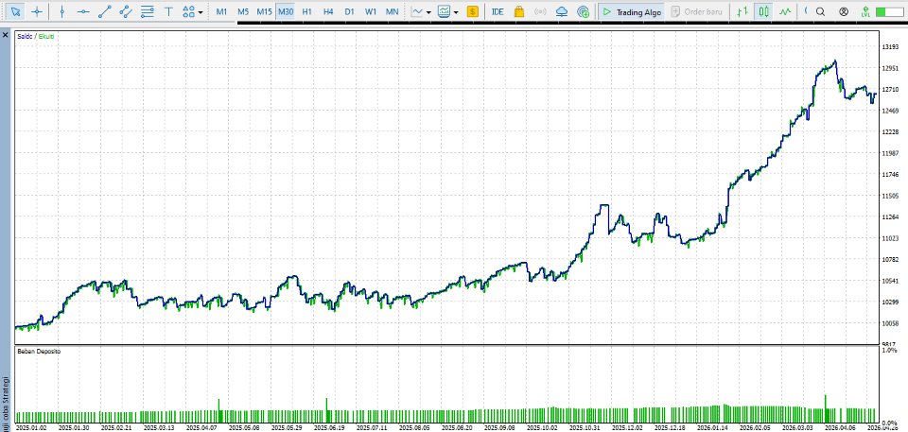Pick the vertical line drawing tool
Image resolution: width=908 pixels, height=432 pixels.
(x=62, y=11)
